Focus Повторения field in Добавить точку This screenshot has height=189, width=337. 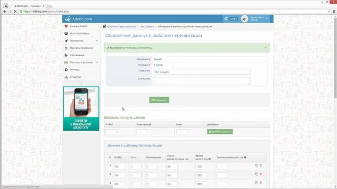pyautogui.click(x=142, y=132)
